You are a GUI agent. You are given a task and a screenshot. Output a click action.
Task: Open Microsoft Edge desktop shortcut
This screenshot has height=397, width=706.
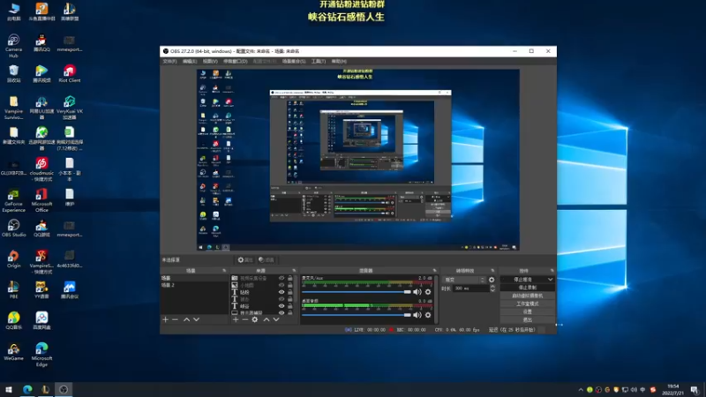(x=41, y=355)
